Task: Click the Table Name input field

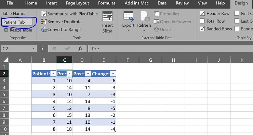Action: pyautogui.click(x=17, y=22)
